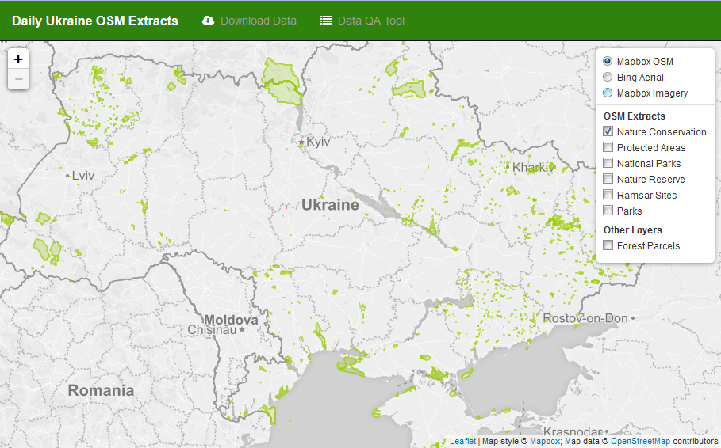This screenshot has height=448, width=721.
Task: Uncheck the Nature Conservation layer
Action: (608, 131)
